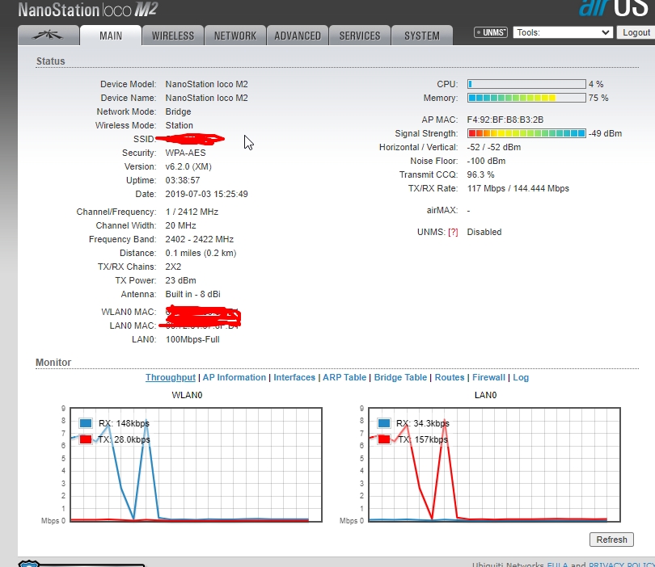Click the LAN0 value 100Mbps-Full
The image size is (655, 567).
(192, 339)
